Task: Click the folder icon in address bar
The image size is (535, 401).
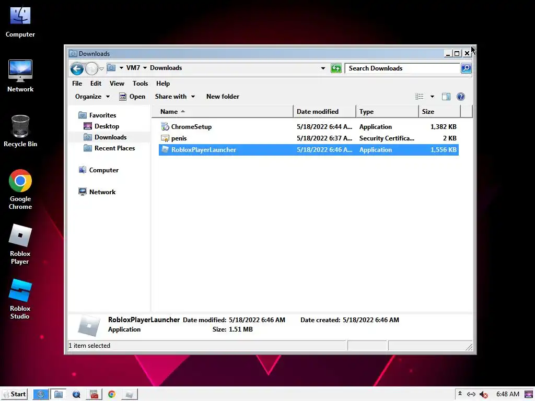Action: [x=111, y=68]
